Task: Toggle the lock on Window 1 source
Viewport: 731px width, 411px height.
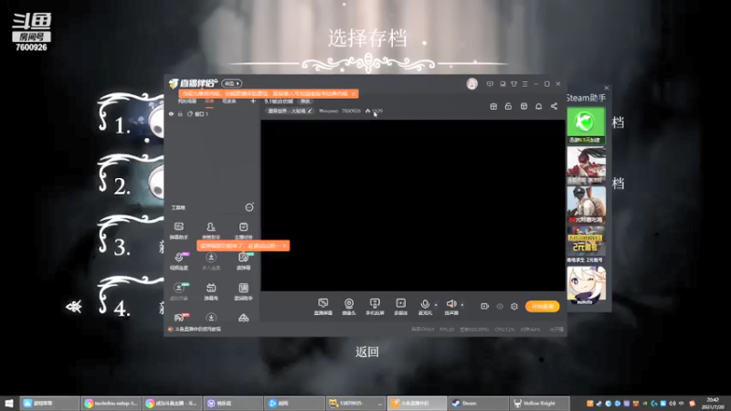Action: (x=180, y=114)
